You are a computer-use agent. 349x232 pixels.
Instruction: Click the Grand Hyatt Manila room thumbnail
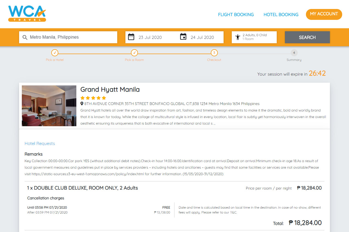pyautogui.click(x=49, y=106)
